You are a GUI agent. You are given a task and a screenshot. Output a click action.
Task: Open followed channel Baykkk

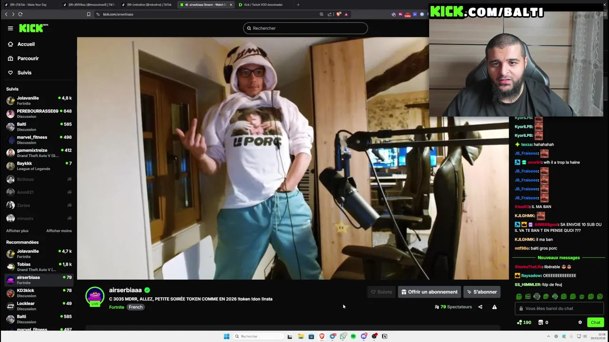[x=39, y=166]
